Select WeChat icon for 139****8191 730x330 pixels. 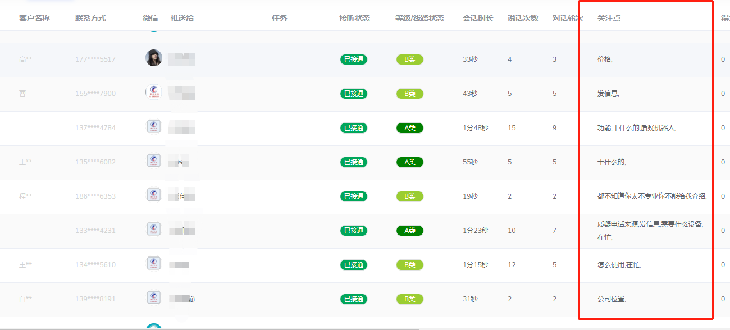coord(153,298)
